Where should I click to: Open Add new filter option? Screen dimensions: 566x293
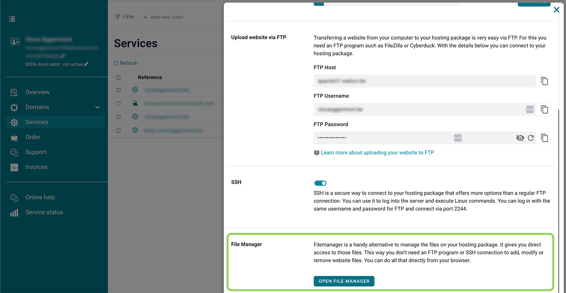[x=163, y=17]
